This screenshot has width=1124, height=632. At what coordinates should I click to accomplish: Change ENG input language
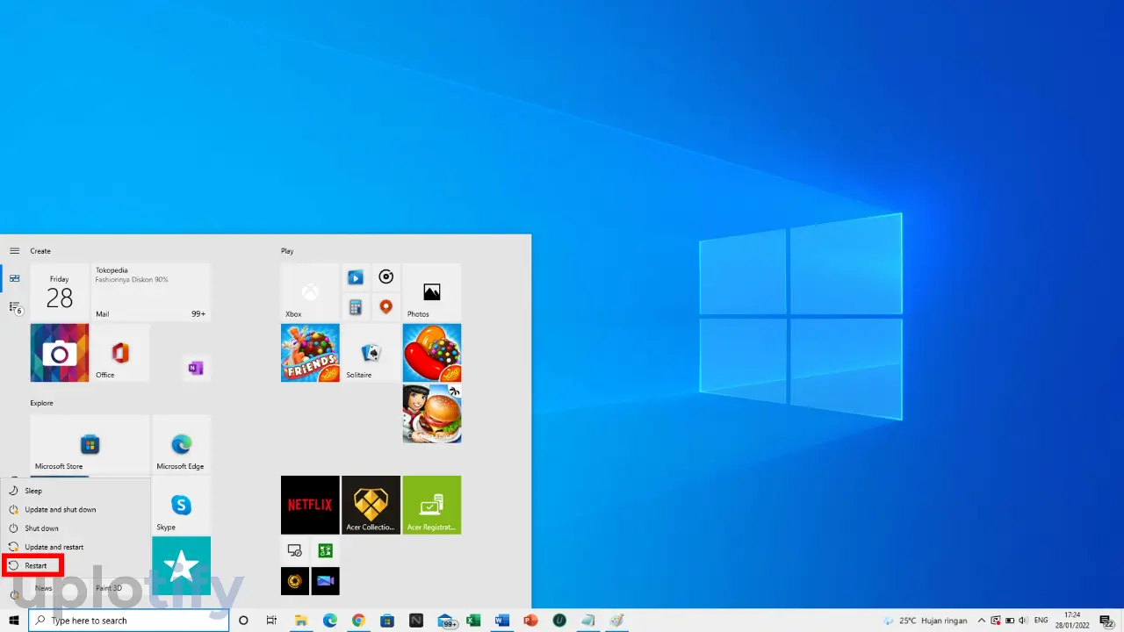point(1041,621)
